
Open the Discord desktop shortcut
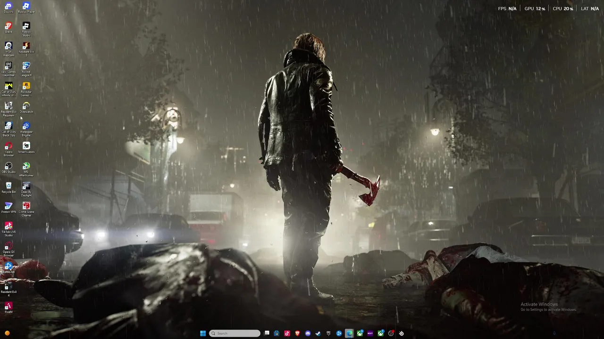pyautogui.click(x=8, y=8)
